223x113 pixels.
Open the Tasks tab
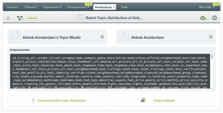pos(124,7)
